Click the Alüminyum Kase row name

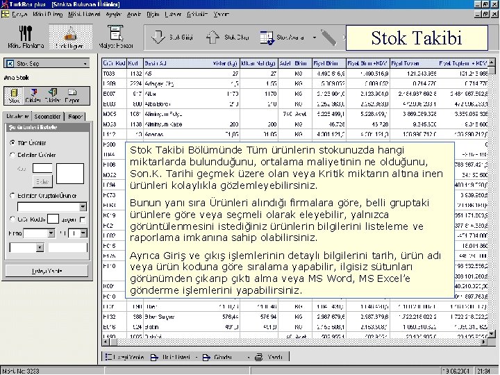pos(163,124)
